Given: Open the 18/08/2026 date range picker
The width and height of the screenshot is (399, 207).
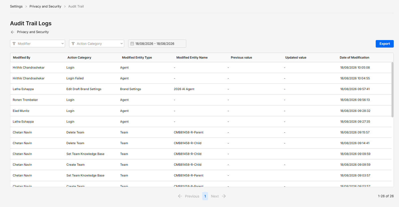Looking at the screenshot, I should pos(157,44).
